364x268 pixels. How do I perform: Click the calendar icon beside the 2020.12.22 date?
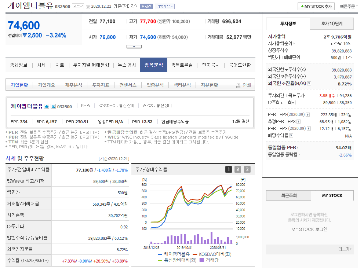[88, 7]
